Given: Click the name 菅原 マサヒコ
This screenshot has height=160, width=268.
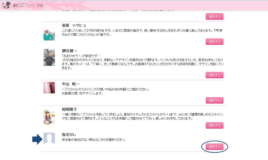Looking at the screenshot, I should (74, 26).
